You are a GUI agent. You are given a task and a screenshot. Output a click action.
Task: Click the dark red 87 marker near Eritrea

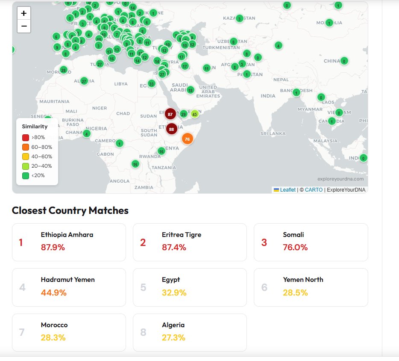click(170, 114)
